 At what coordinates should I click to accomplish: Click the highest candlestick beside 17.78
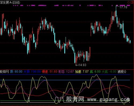click(x=116, y=11)
